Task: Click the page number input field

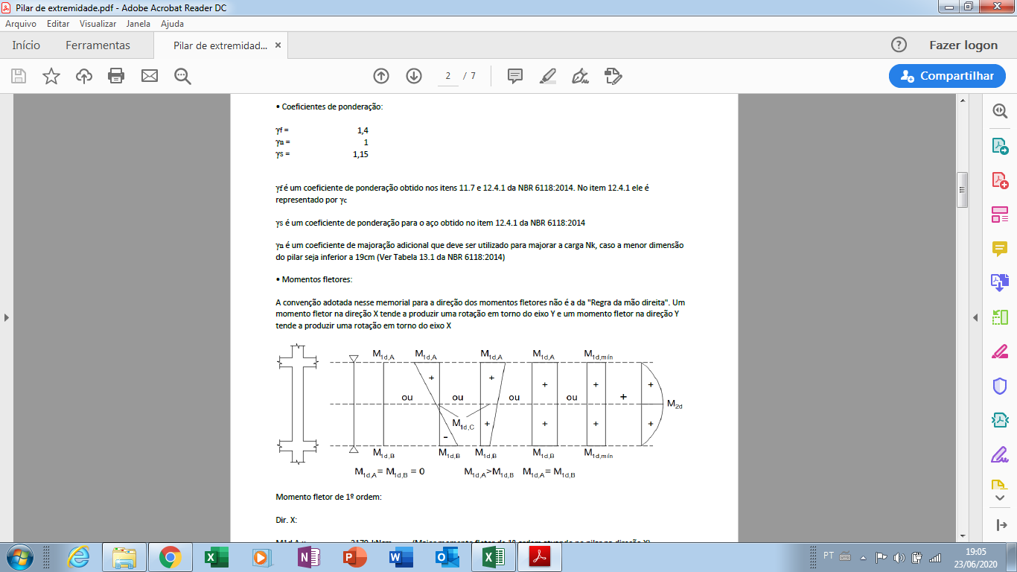Action: 448,76
